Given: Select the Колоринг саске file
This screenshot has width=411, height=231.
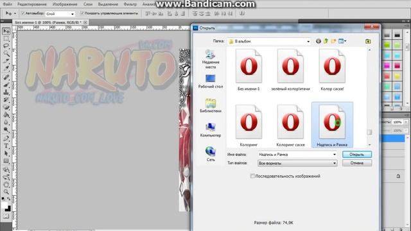Looking at the screenshot, I should [290, 126].
